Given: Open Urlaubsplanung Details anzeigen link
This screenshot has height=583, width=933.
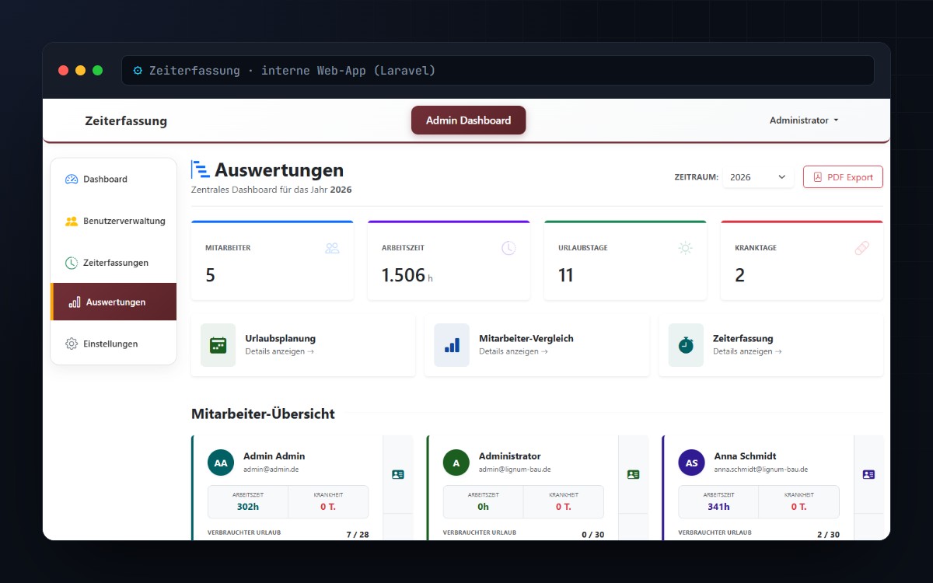Looking at the screenshot, I should coord(279,351).
